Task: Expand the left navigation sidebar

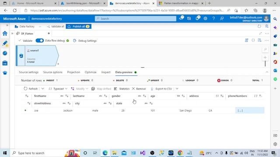Action: 7,25
